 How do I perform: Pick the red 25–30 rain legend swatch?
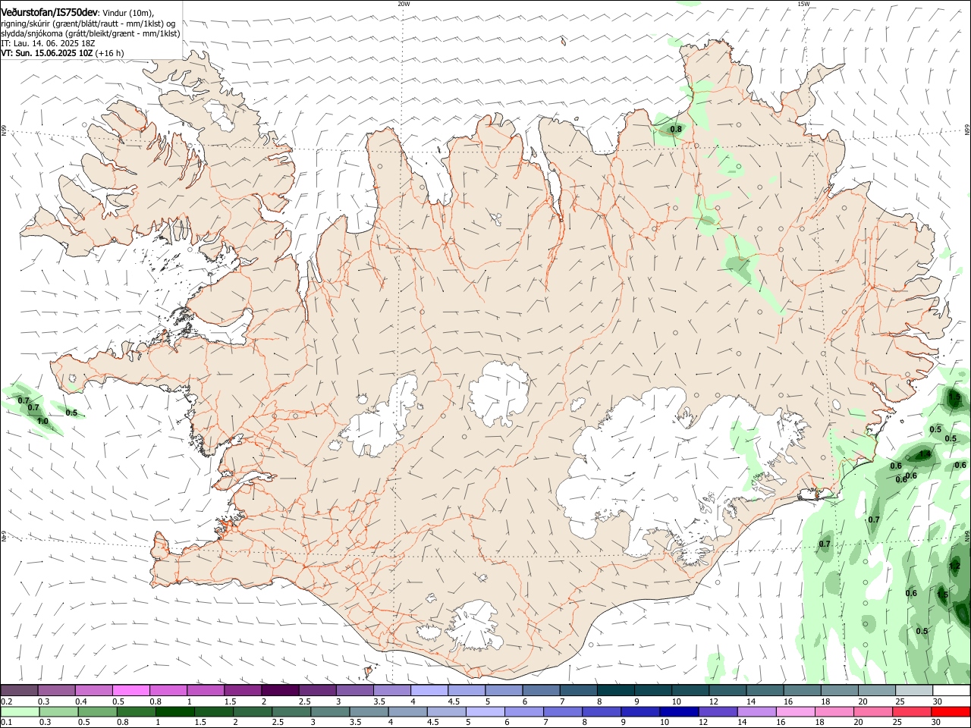tap(911, 712)
